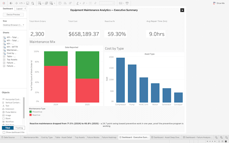The image size is (229, 143).
Task: Click the show mark labels icon
Action: click(x=90, y=3)
